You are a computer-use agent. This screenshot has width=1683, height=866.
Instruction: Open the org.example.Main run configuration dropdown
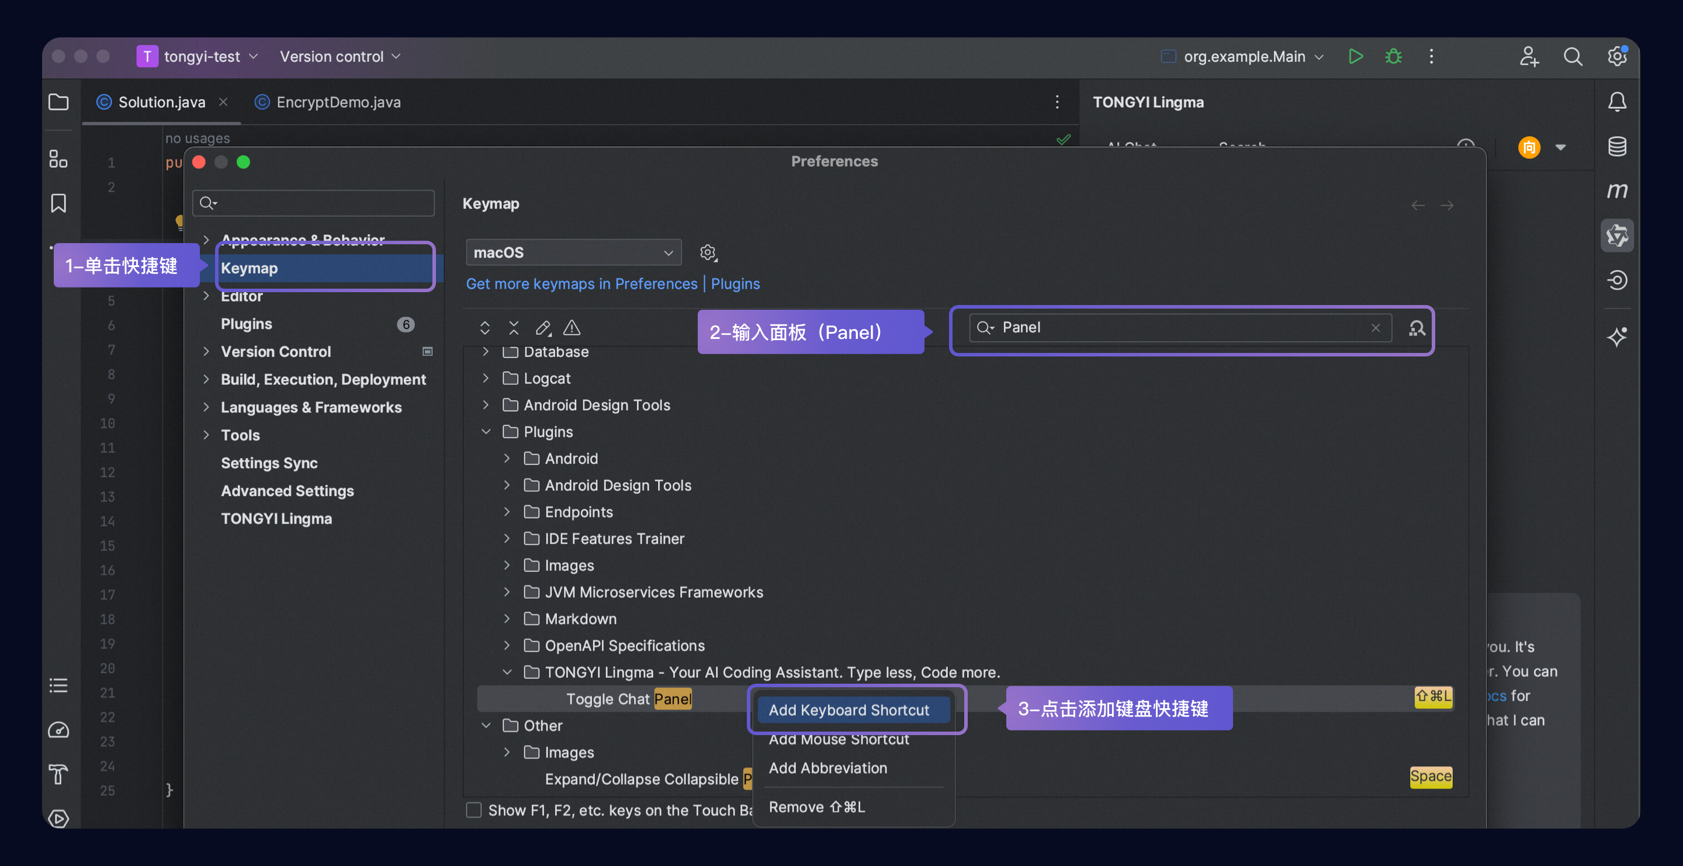coord(1244,57)
